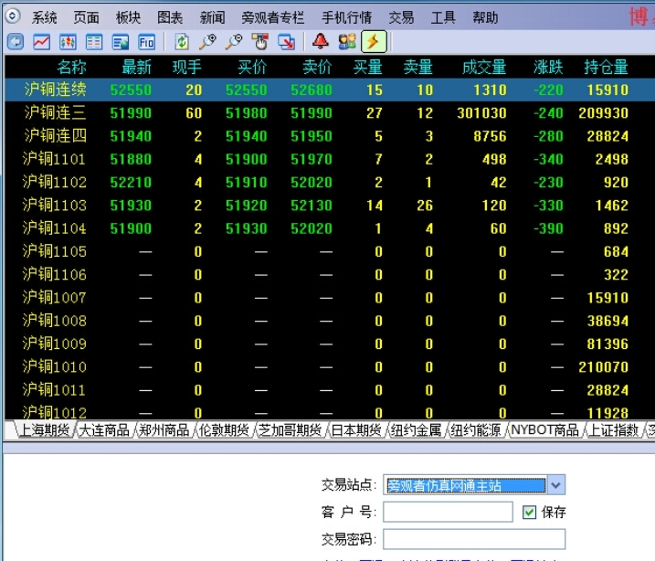
Task: Switch to the 郑州商品 tab
Action: pyautogui.click(x=164, y=429)
